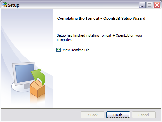Finish the Tomcat + OpenEJB installation
Viewport: 162px width, 122px height.
tap(118, 115)
